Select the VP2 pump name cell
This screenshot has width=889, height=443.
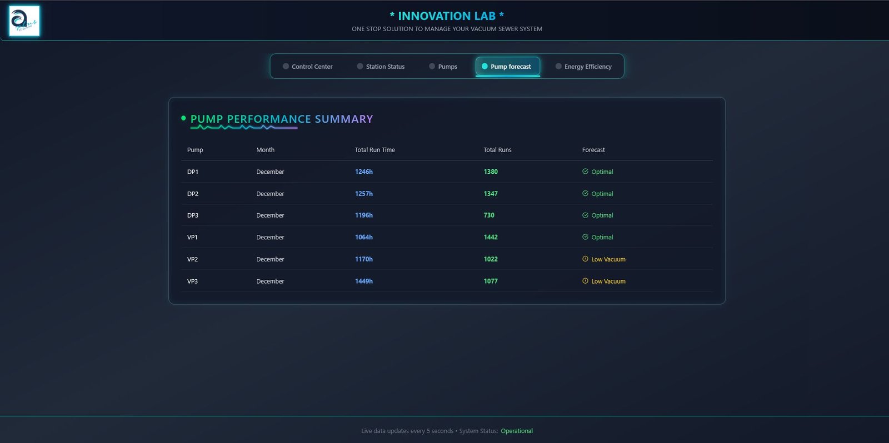point(192,259)
